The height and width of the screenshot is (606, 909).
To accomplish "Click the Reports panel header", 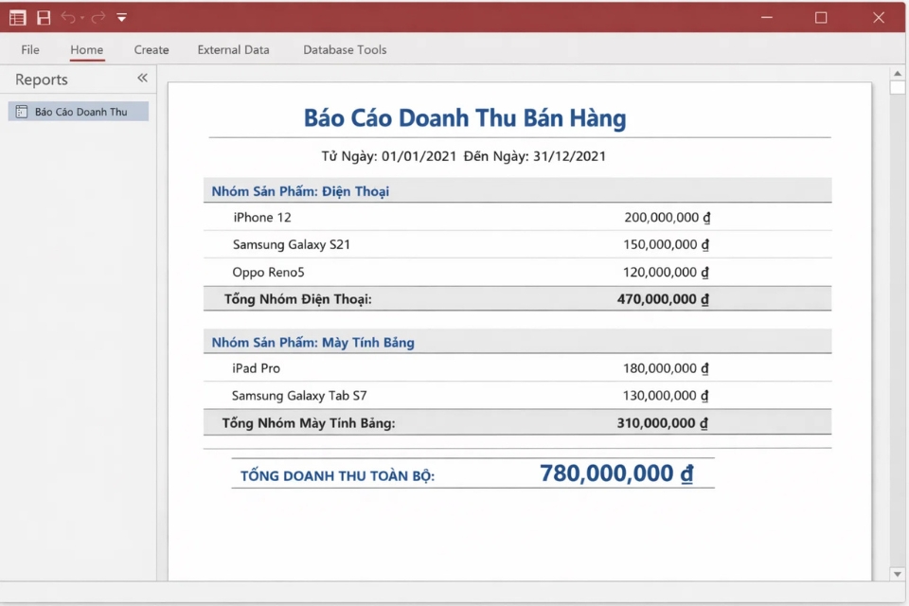I will pyautogui.click(x=41, y=80).
